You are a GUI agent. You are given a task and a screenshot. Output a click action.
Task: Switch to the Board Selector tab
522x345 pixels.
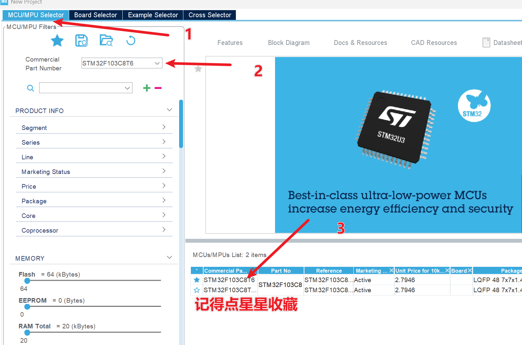click(96, 15)
